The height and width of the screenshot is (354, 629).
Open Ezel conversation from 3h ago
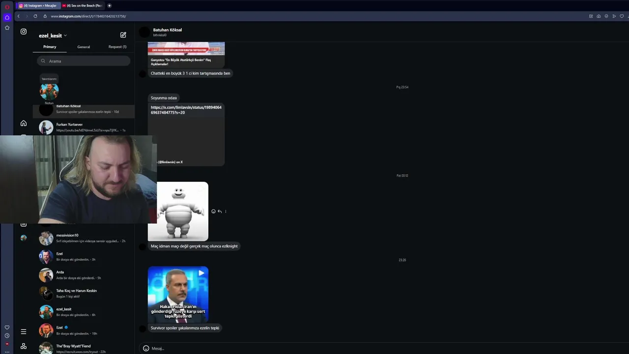[84, 257]
